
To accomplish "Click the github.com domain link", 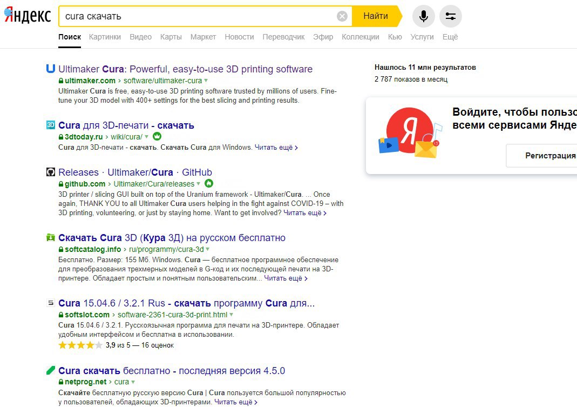I will pyautogui.click(x=85, y=184).
